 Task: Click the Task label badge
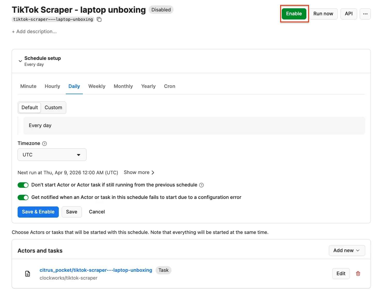tap(163, 270)
